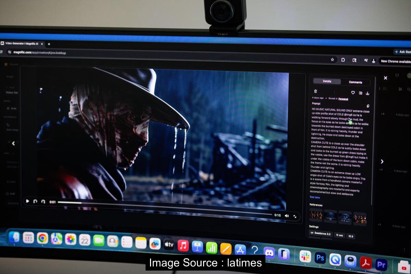Screen dimensions: 411x274
Task: Click the Ask Gemini button
Action: 402,52
